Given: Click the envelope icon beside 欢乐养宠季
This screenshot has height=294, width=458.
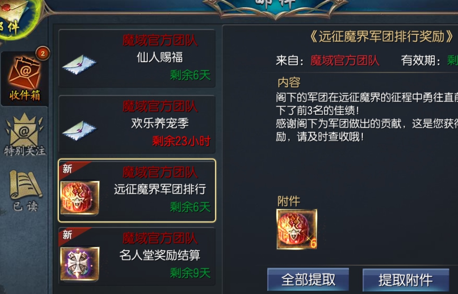Looking at the screenshot, I should (x=79, y=131).
